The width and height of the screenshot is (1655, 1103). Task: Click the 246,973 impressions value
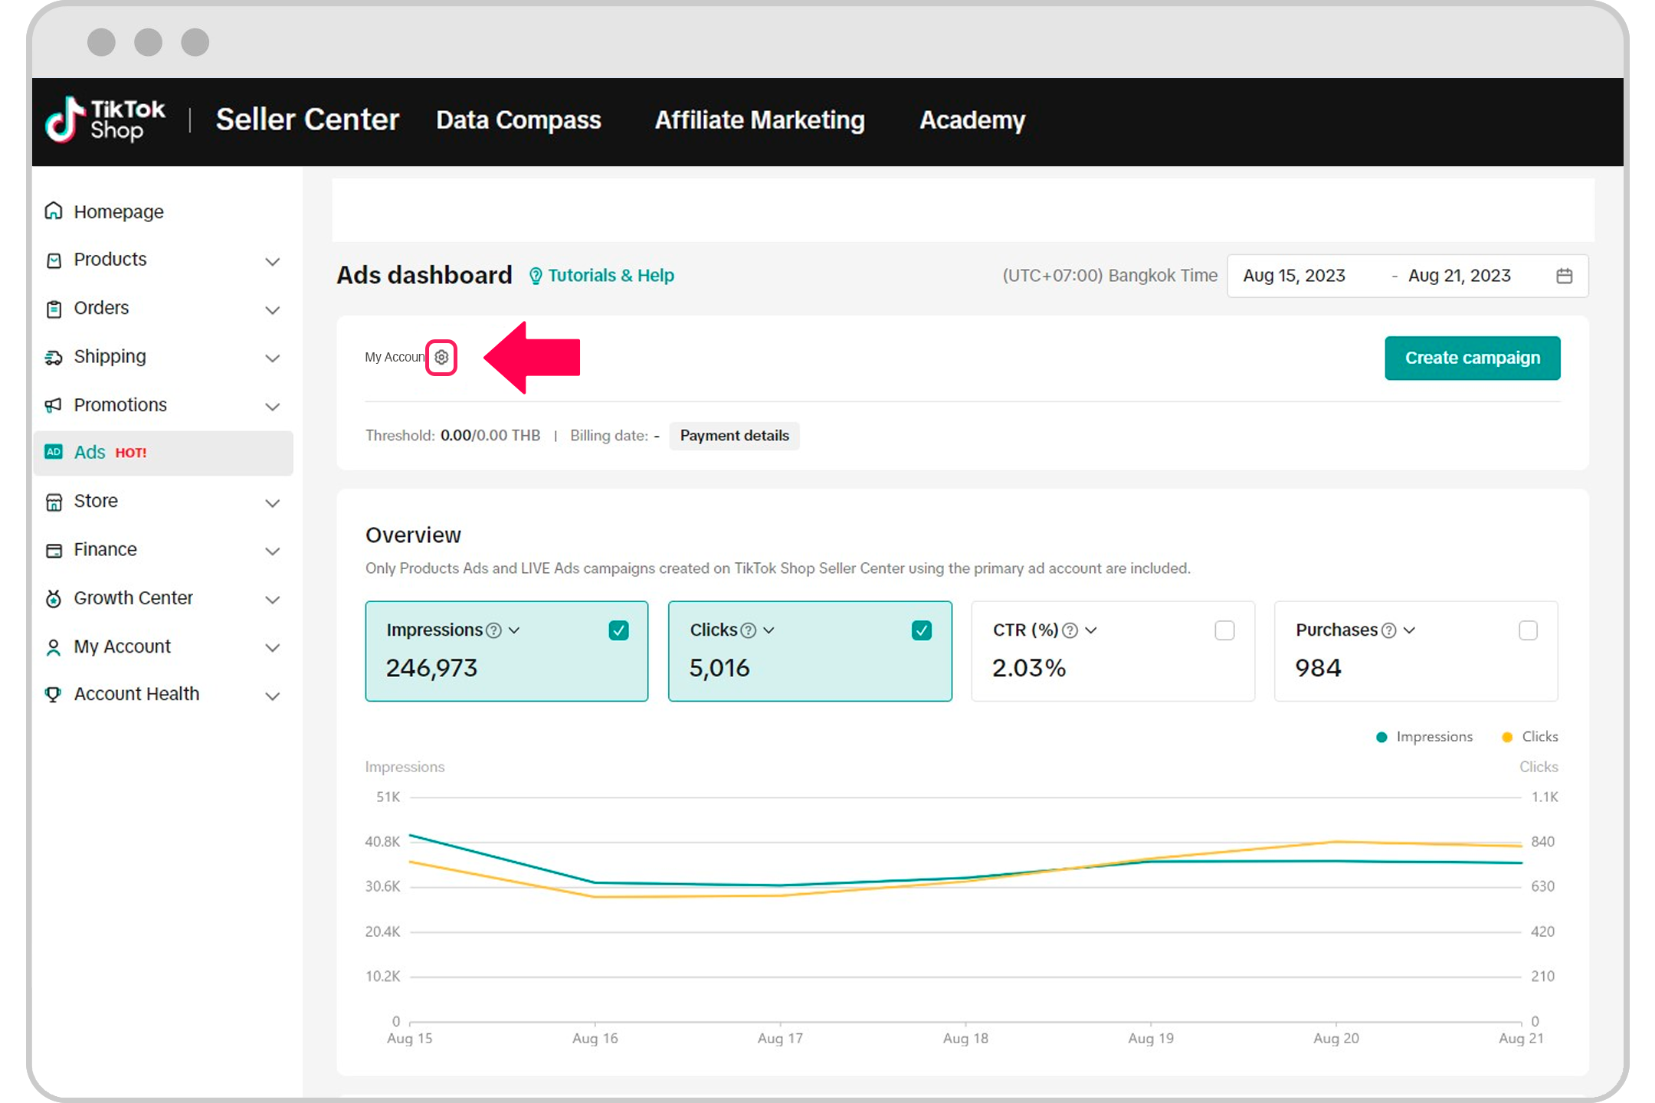click(x=431, y=668)
